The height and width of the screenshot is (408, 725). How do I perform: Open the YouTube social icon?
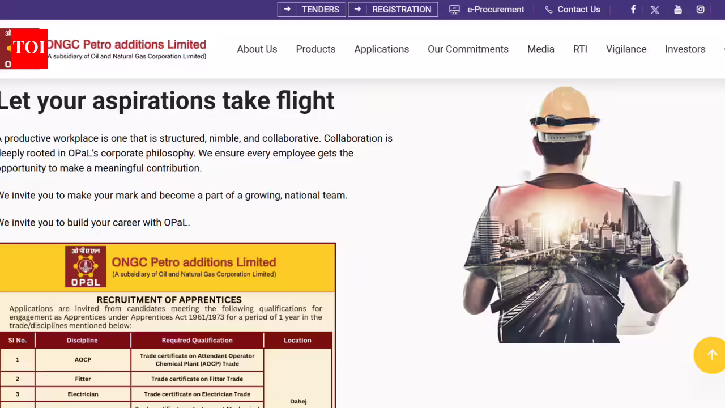[678, 9]
